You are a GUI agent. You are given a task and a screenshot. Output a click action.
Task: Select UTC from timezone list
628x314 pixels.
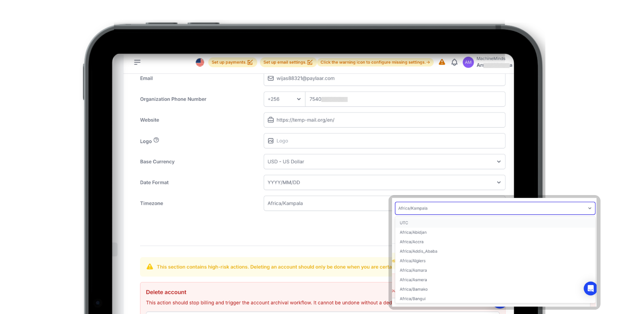[x=404, y=223]
